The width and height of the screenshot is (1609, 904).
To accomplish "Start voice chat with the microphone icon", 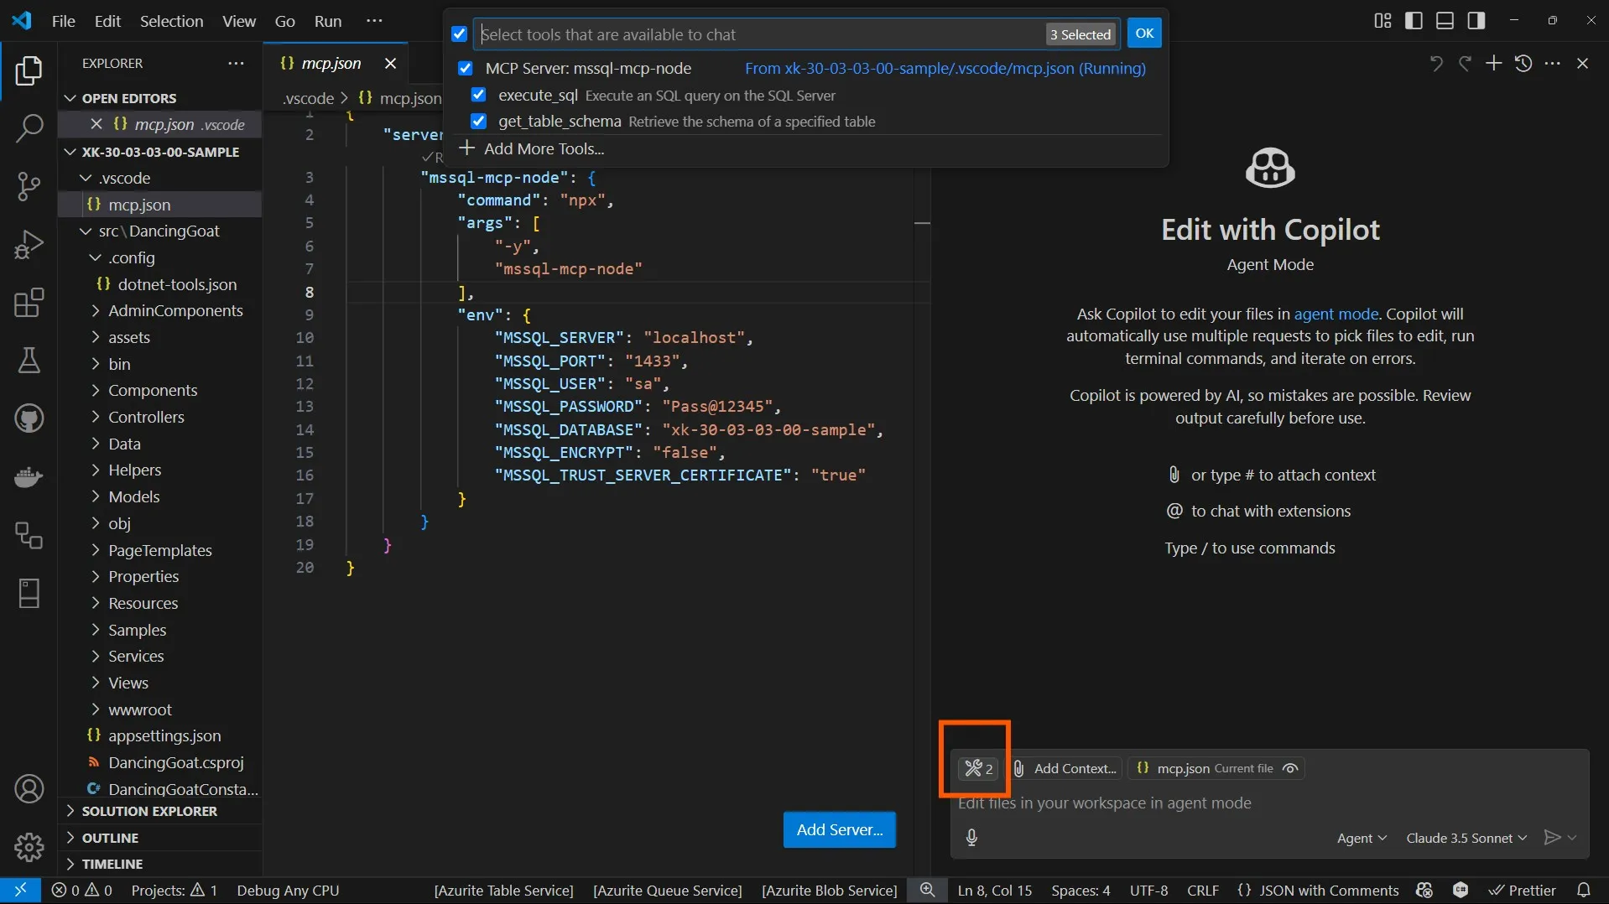I will tap(971, 837).
